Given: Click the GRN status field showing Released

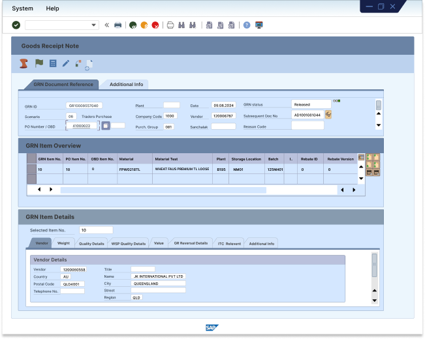Looking at the screenshot, I should coord(311,104).
